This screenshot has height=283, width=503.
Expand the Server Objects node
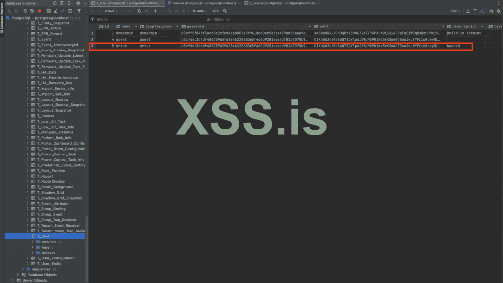[x=13, y=280]
